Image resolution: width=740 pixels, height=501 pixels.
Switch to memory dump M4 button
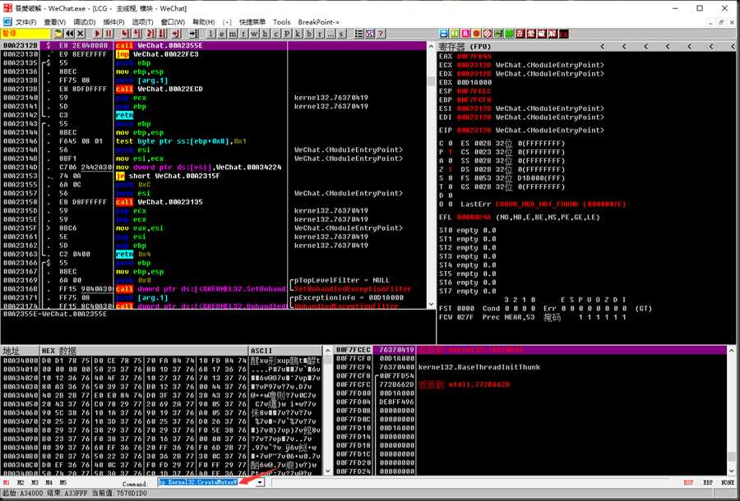(x=49, y=483)
